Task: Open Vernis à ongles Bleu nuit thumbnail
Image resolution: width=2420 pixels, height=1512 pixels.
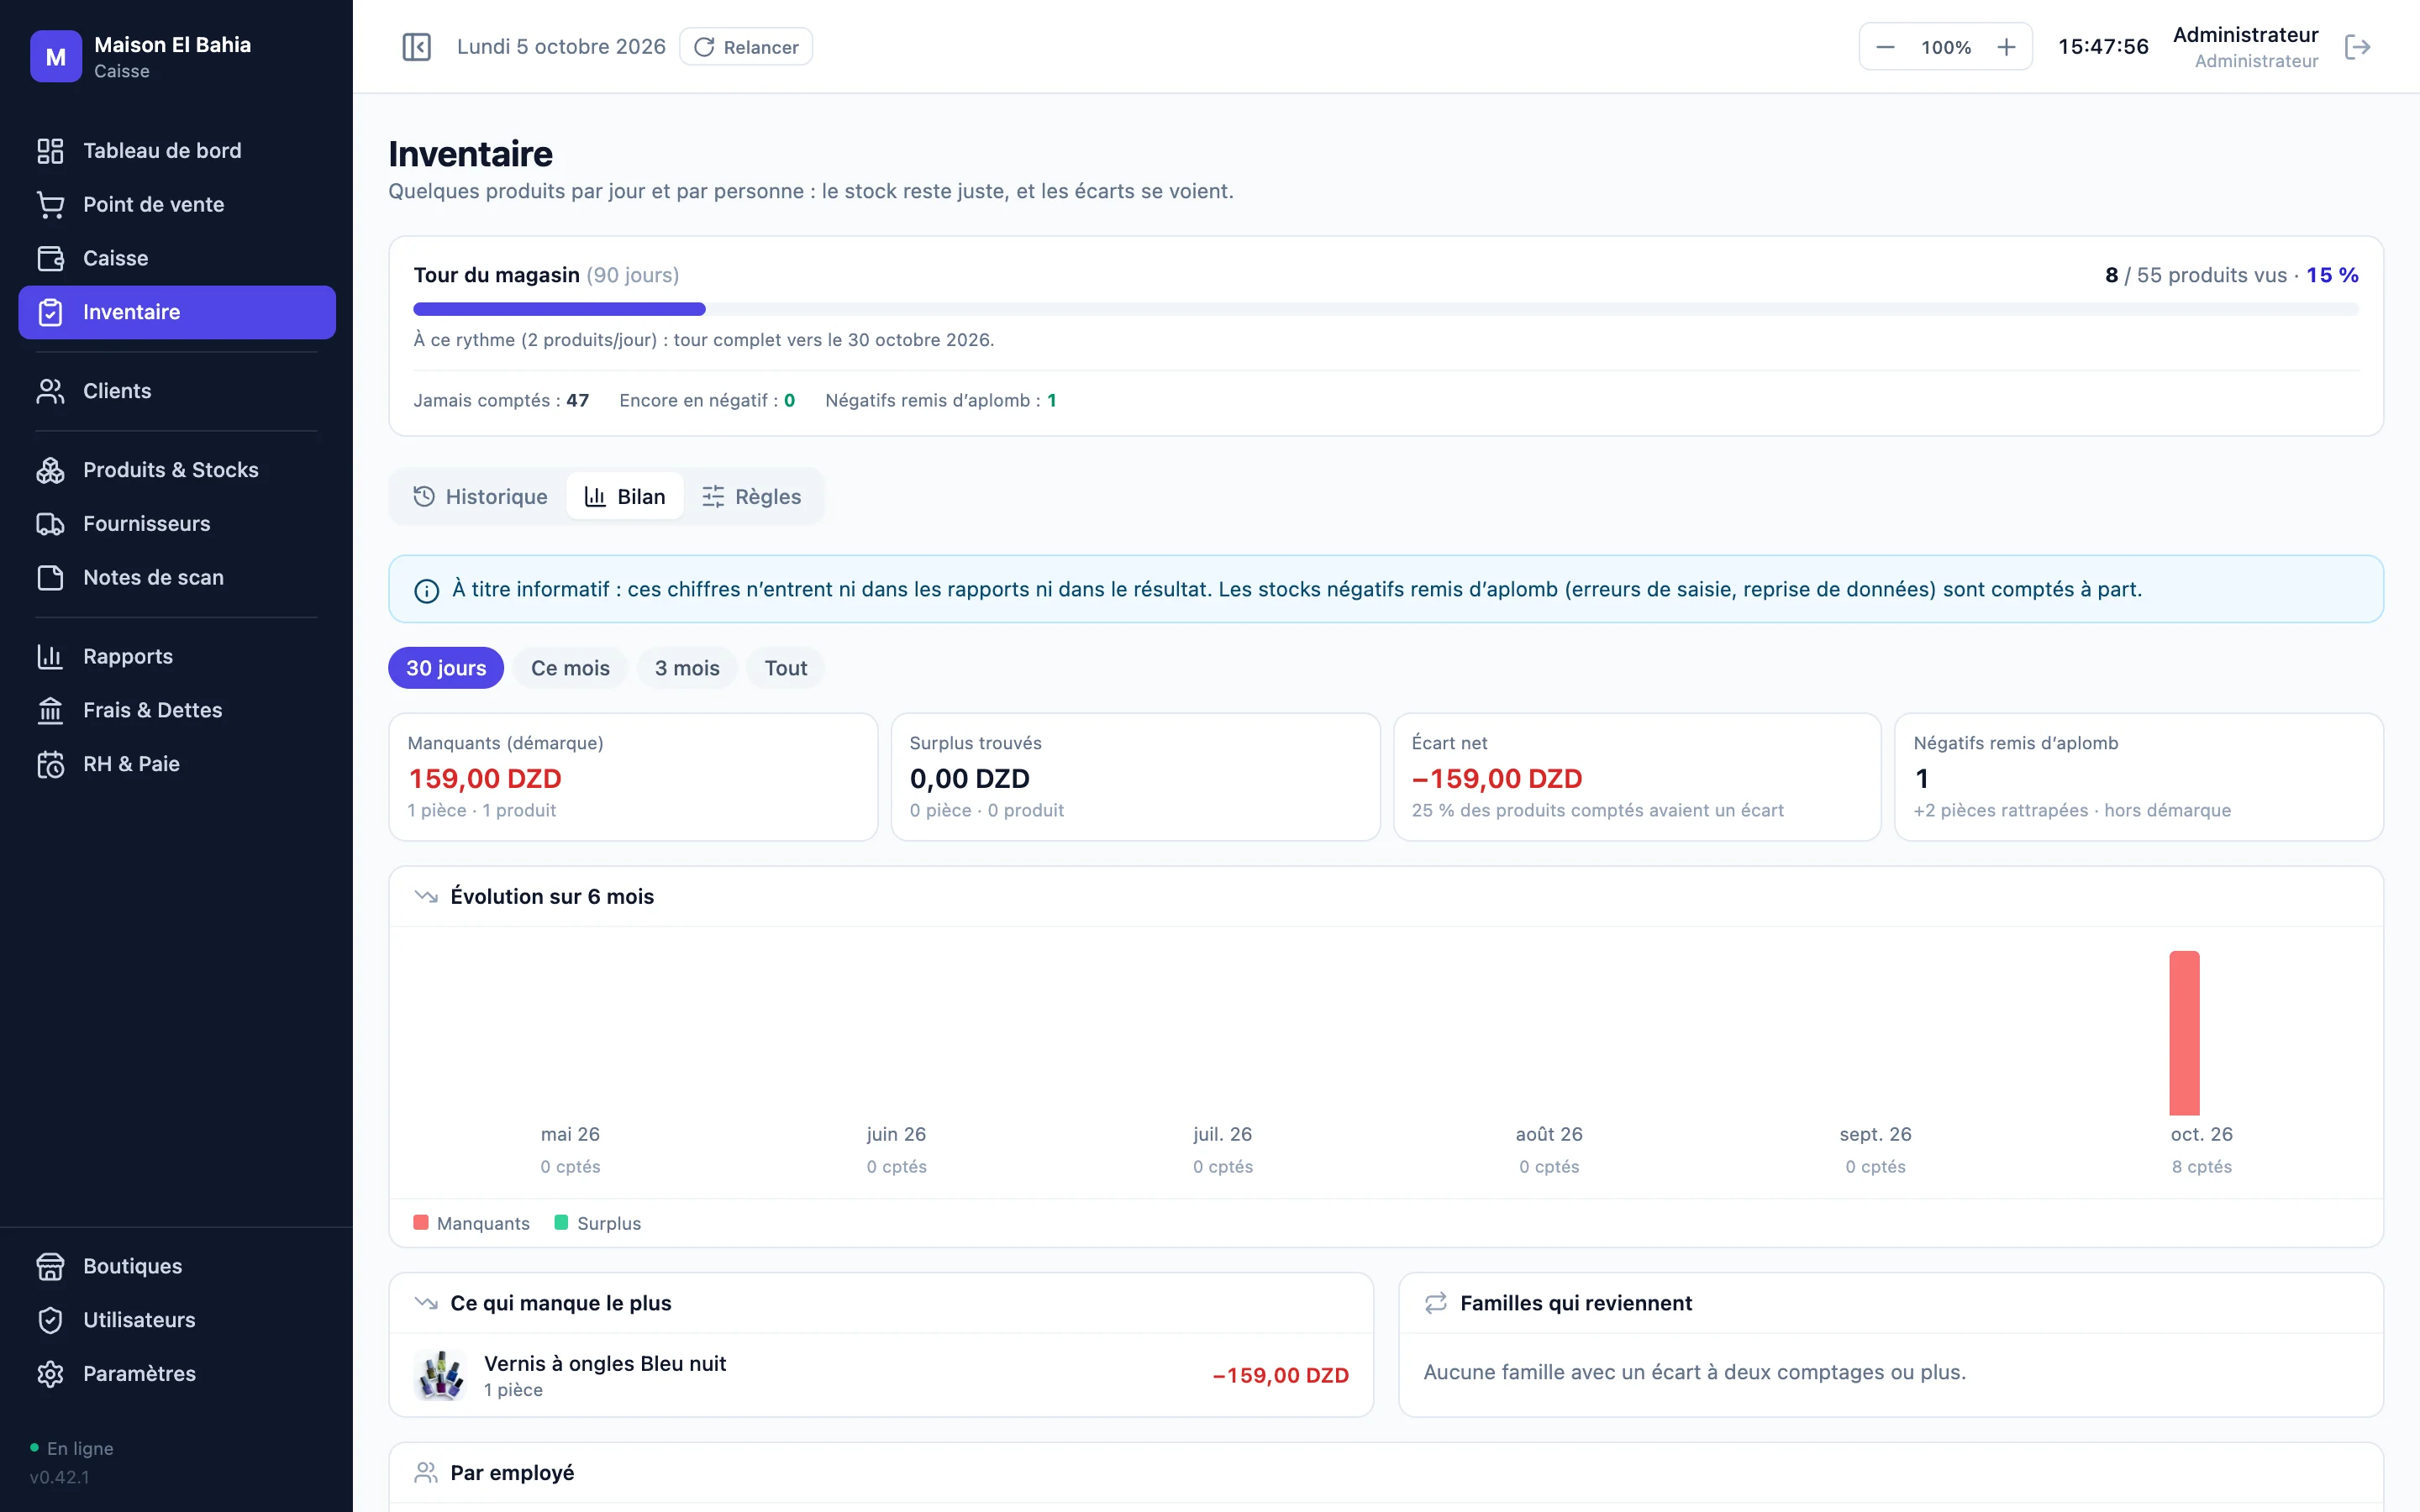Action: (x=440, y=1375)
